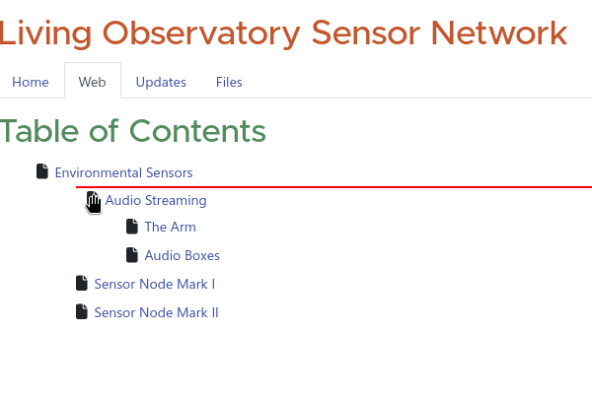Visit the Sensor Node Mark II page

156,312
